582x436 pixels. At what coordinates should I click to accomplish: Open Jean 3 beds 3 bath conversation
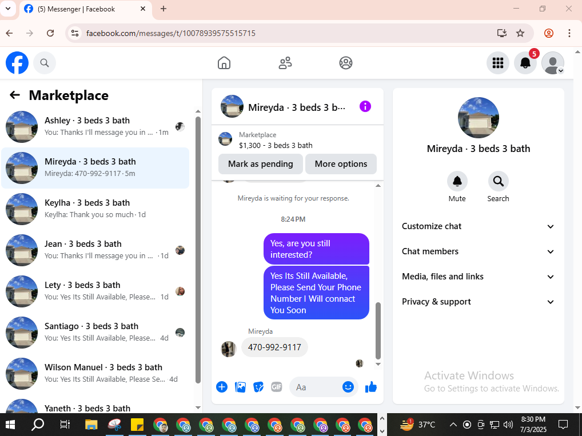[x=95, y=250]
